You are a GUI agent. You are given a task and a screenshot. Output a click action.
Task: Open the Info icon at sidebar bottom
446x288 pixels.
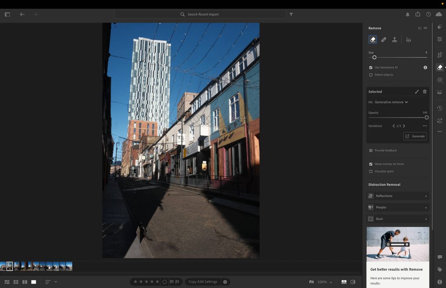[x=440, y=282]
